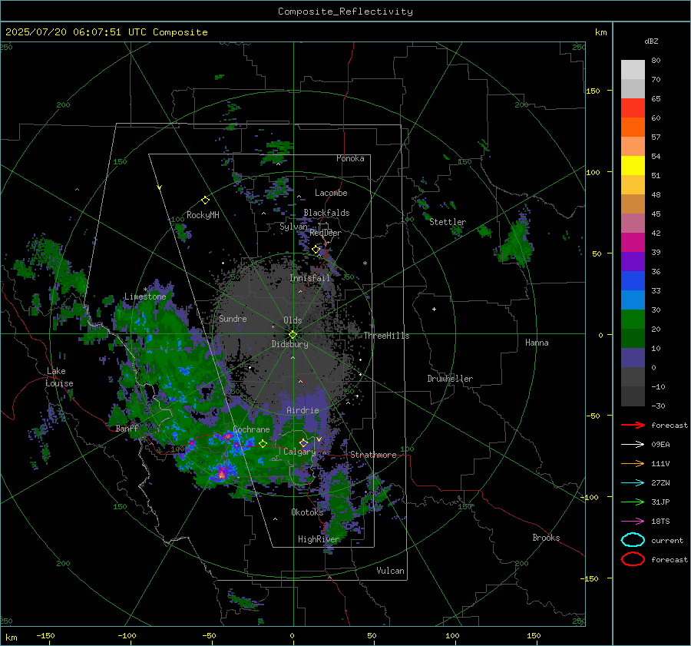Select the light orange 54-57 dBZ swatch
Image resolution: width=691 pixels, height=646 pixels.
pyautogui.click(x=633, y=146)
